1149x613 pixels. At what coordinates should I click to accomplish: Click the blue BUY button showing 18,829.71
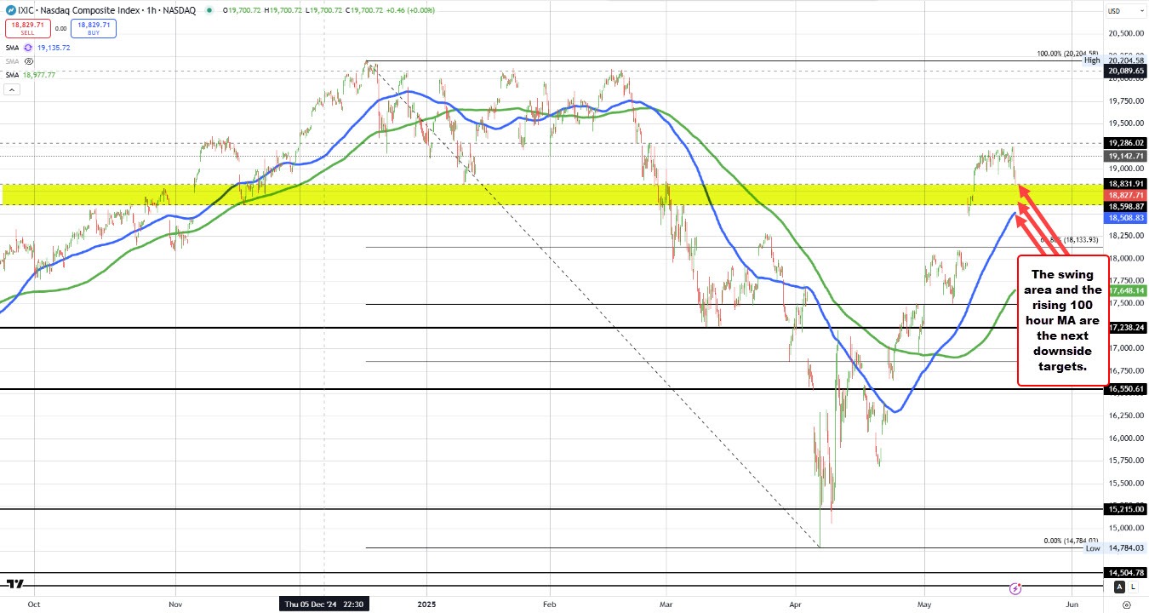[x=94, y=28]
